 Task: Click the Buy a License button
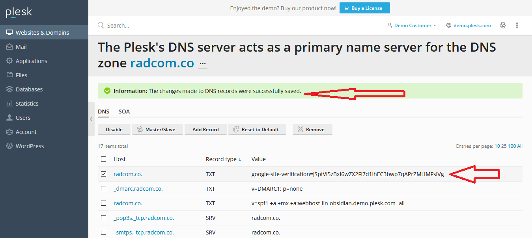point(364,8)
